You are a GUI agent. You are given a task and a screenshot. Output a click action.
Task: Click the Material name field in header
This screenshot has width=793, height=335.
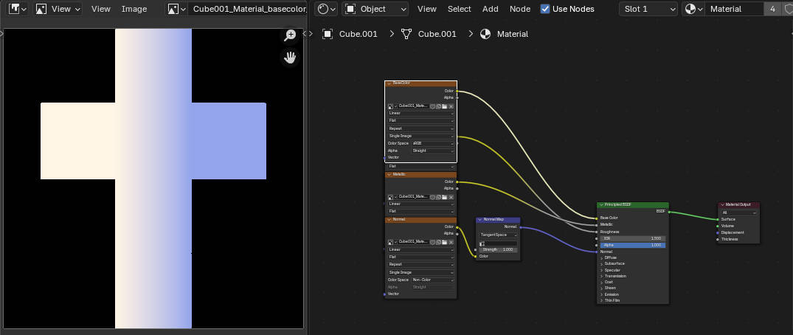pos(733,9)
